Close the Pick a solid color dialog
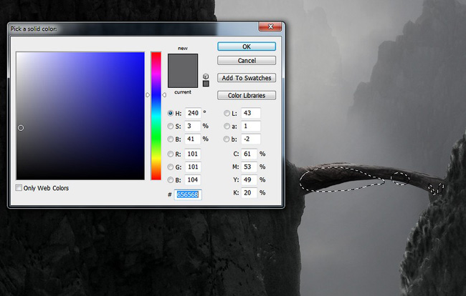 [x=270, y=26]
